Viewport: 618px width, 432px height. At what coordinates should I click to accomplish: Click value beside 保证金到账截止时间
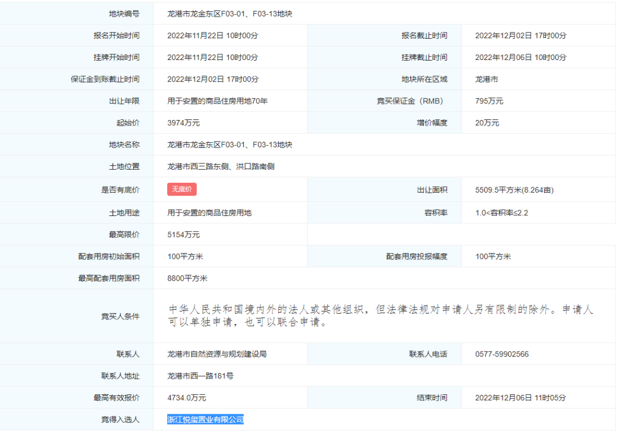click(213, 79)
